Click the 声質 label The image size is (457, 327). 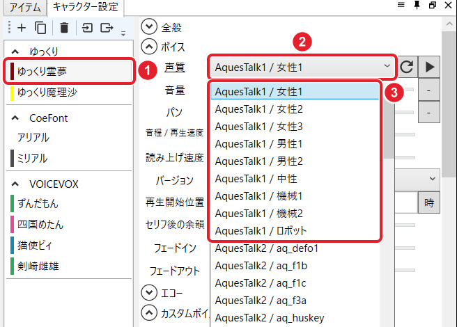click(x=175, y=67)
